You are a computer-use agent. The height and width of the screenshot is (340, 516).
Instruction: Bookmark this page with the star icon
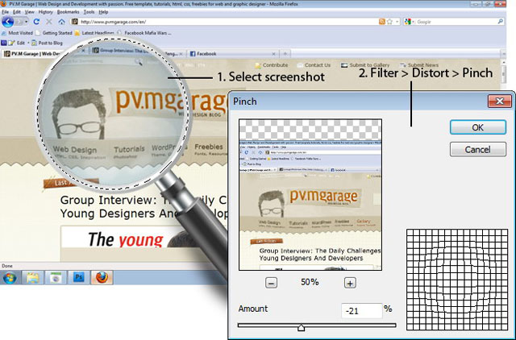tap(390, 22)
